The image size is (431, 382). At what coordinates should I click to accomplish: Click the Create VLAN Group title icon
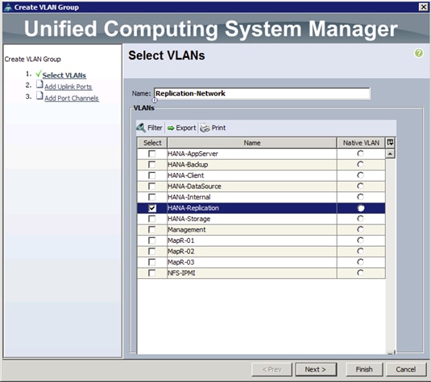coord(8,7)
